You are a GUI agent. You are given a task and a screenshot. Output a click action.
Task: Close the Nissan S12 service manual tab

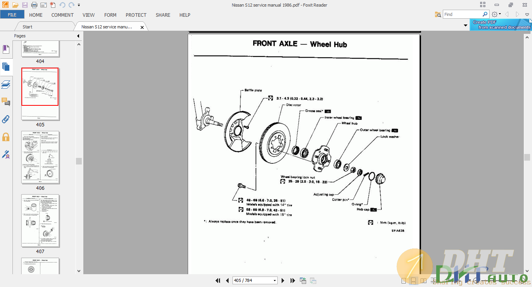pos(142,27)
